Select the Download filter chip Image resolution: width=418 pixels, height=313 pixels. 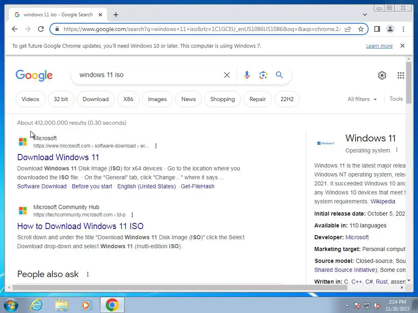tap(96, 99)
